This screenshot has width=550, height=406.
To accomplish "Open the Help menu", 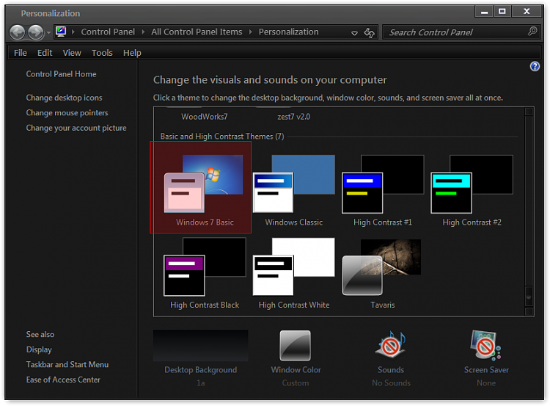I will [x=132, y=53].
